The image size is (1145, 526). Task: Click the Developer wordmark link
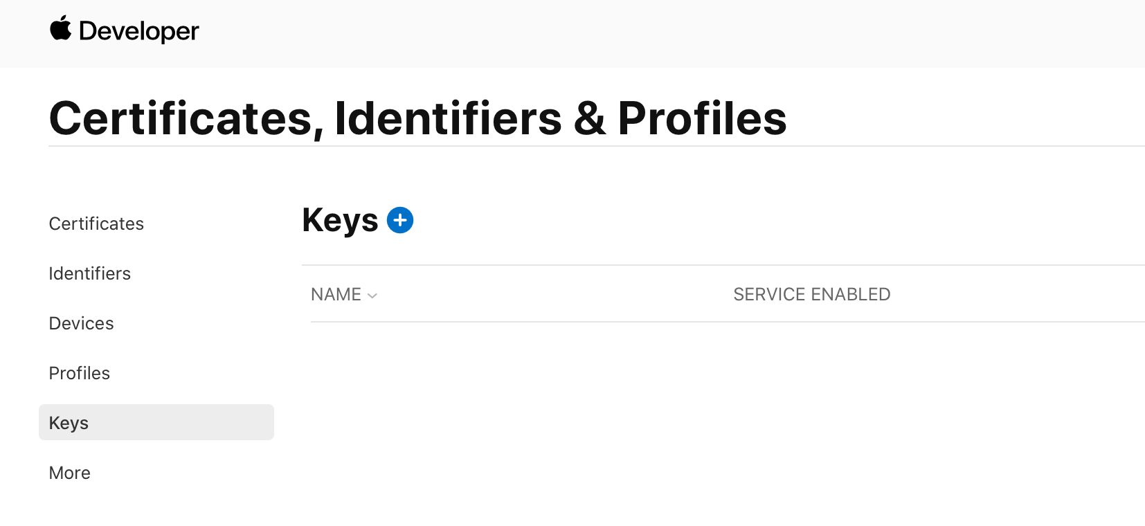(139, 31)
